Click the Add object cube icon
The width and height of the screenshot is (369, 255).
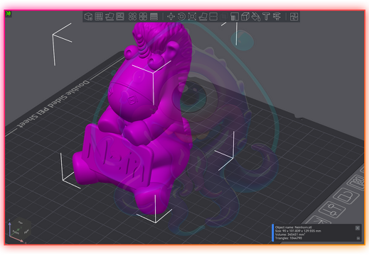click(x=88, y=17)
